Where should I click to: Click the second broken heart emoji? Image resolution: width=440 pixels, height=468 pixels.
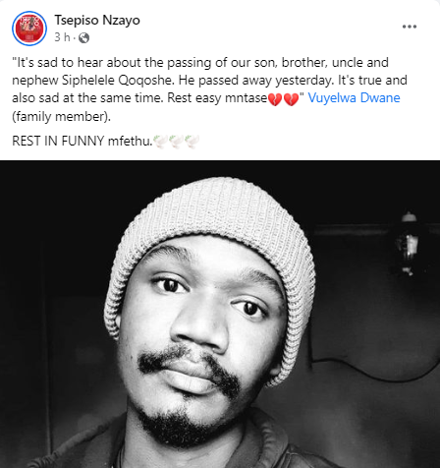291,99
